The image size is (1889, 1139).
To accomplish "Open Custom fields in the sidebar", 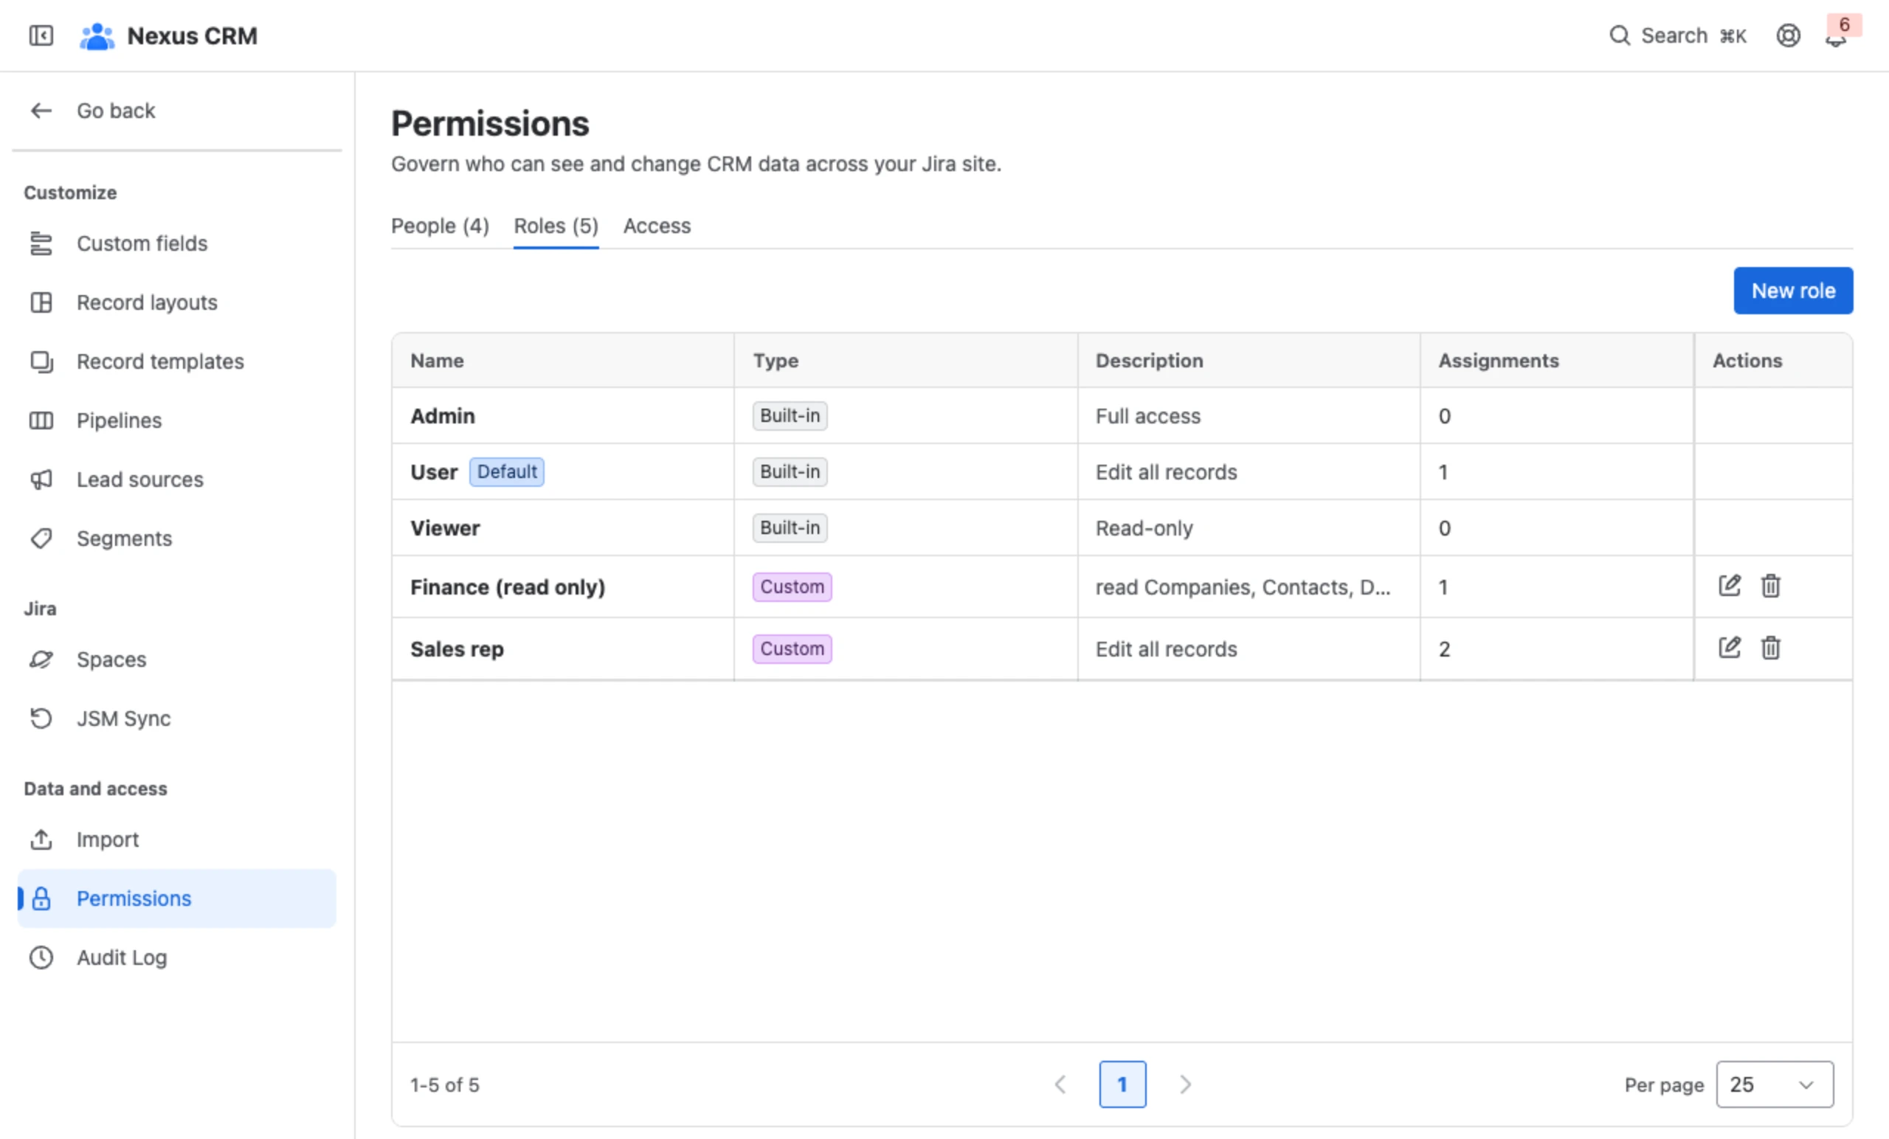I will tap(177, 243).
